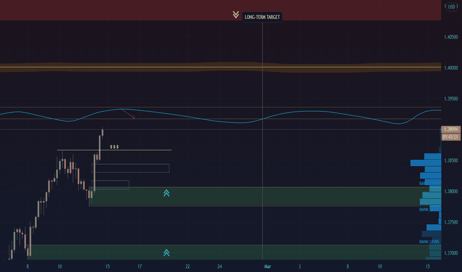Click the 1.37000 price axis label

(451, 253)
